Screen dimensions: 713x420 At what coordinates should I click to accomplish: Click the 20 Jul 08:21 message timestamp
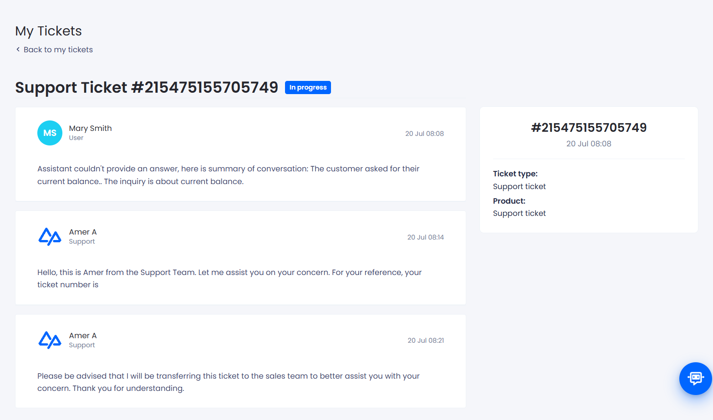426,340
